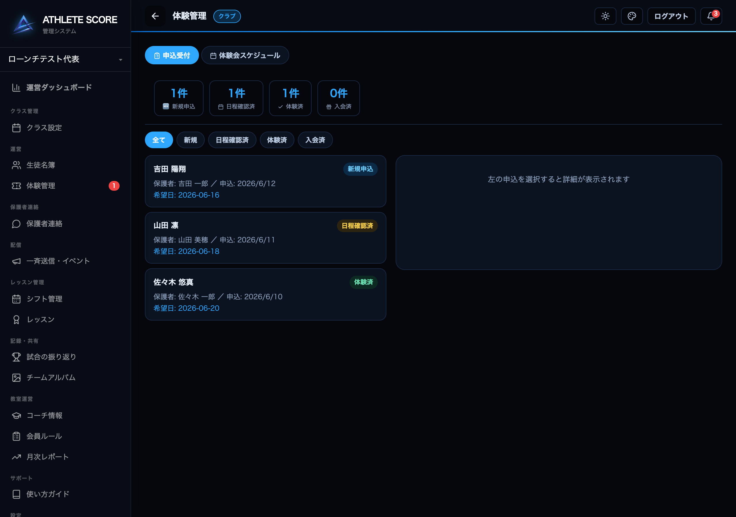
Task: Select the 申込受付 tab
Action: [172, 55]
